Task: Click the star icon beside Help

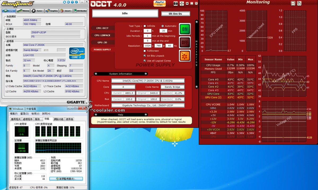Action: [x=96, y=115]
